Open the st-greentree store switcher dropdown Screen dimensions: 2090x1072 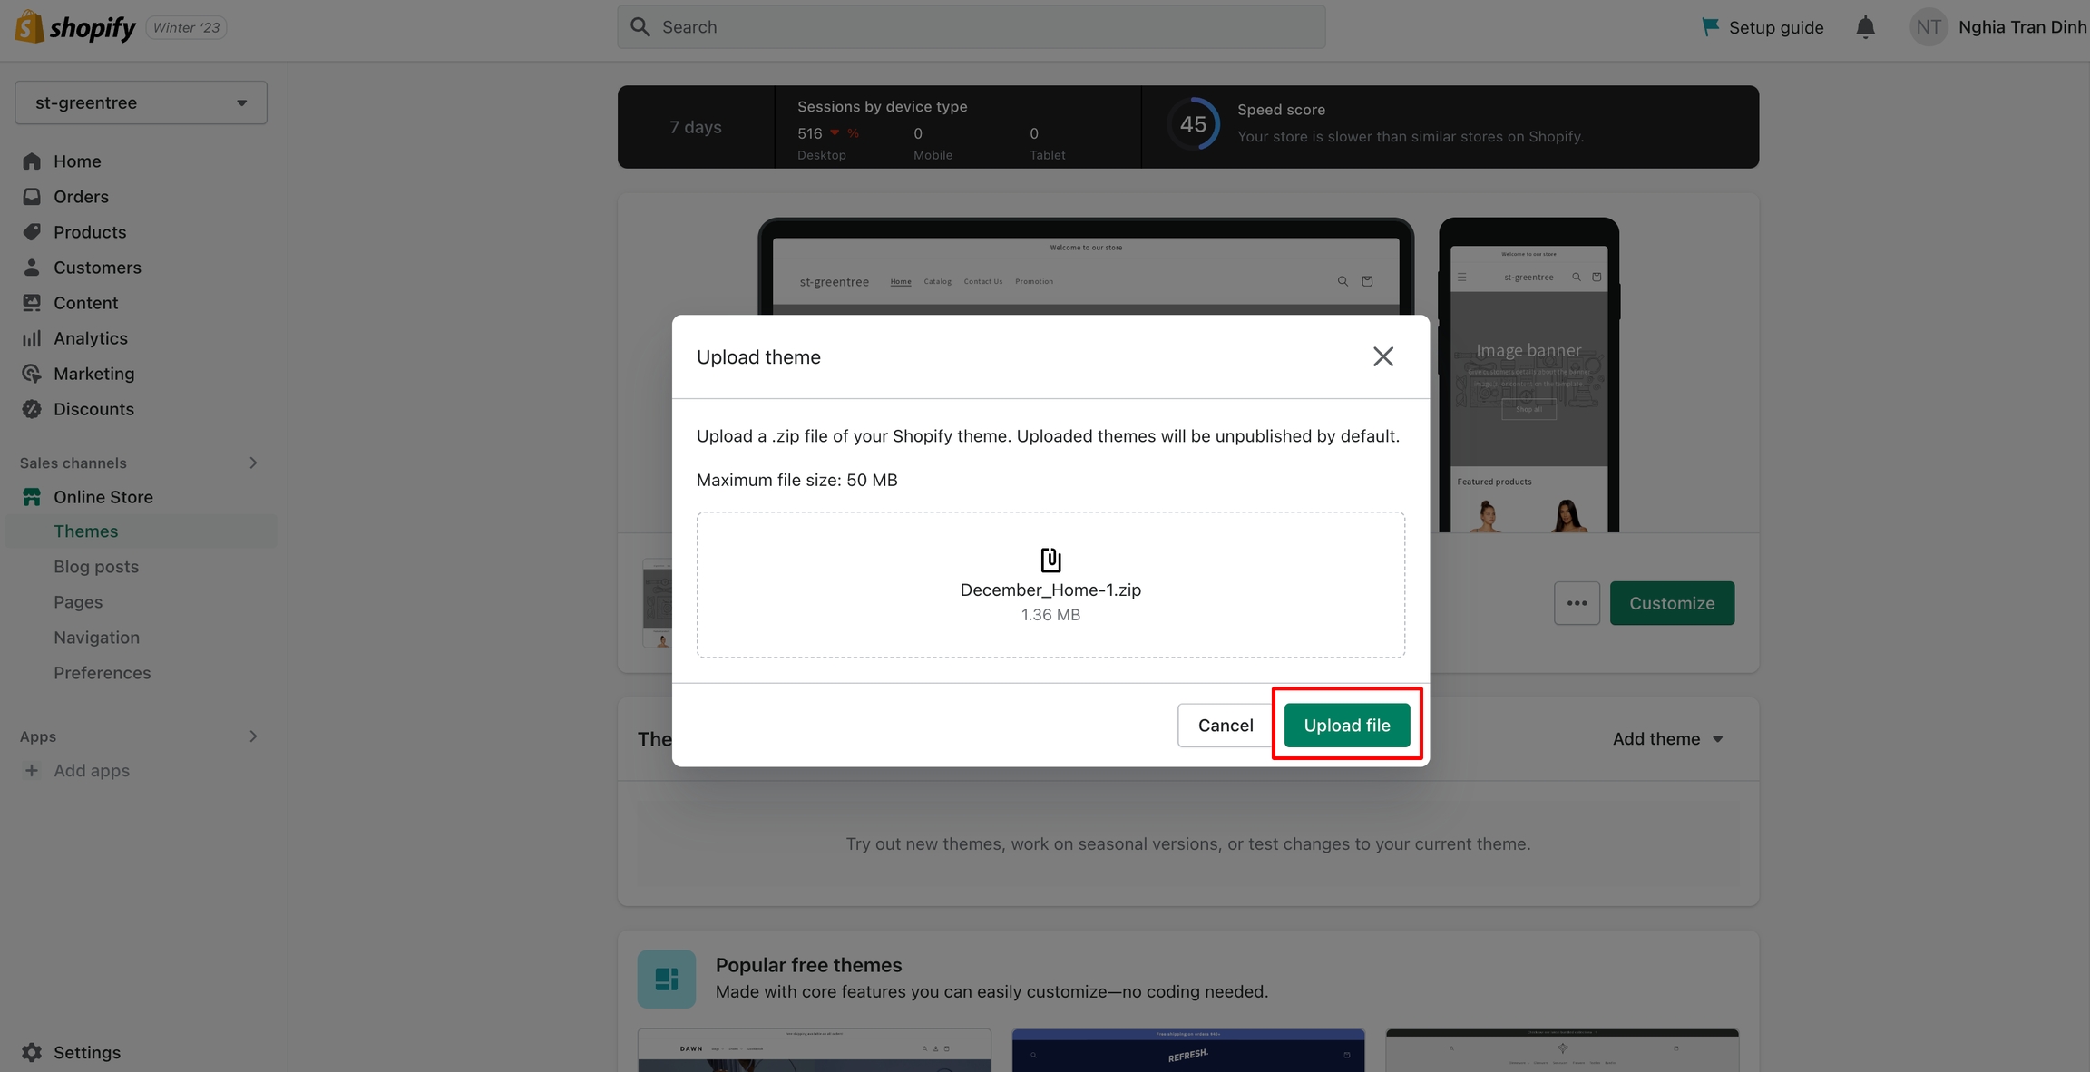tap(141, 102)
